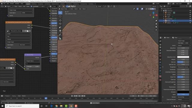Select the Move tool in viewport toolbar
This screenshot has height=108, width=192.
coord(60,20)
